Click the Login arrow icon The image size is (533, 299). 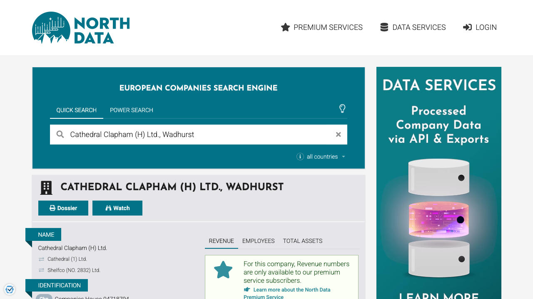tap(467, 27)
